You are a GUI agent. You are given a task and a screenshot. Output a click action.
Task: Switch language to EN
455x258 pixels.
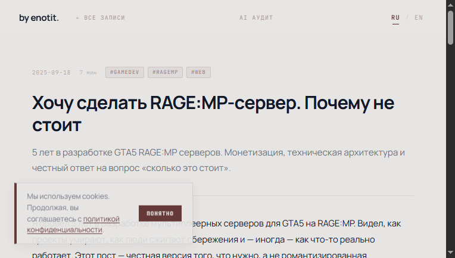click(x=419, y=18)
